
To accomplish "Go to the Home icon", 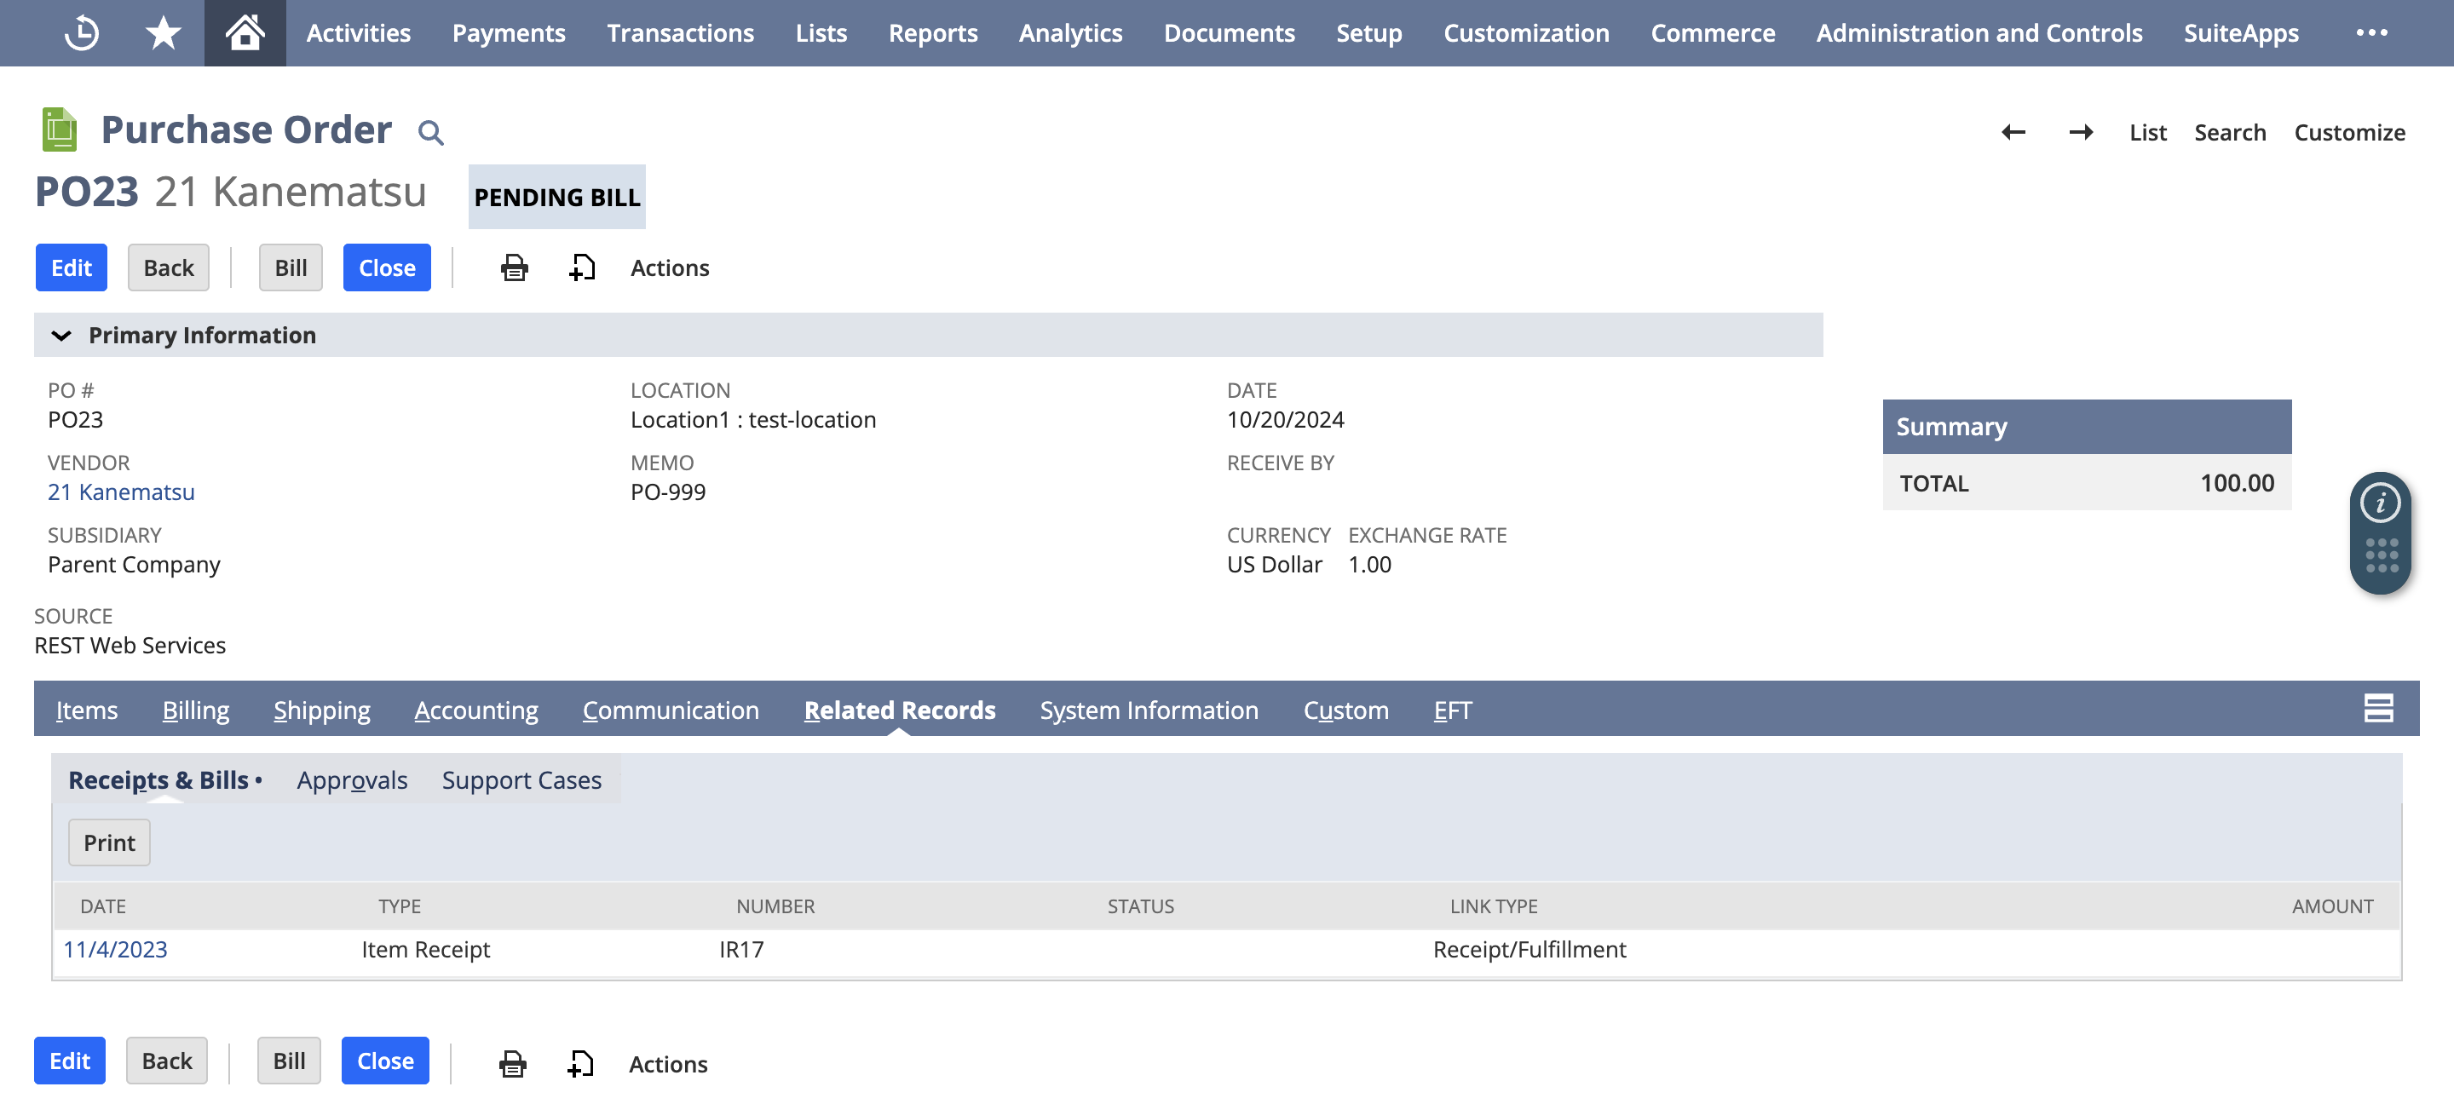I will 245,33.
